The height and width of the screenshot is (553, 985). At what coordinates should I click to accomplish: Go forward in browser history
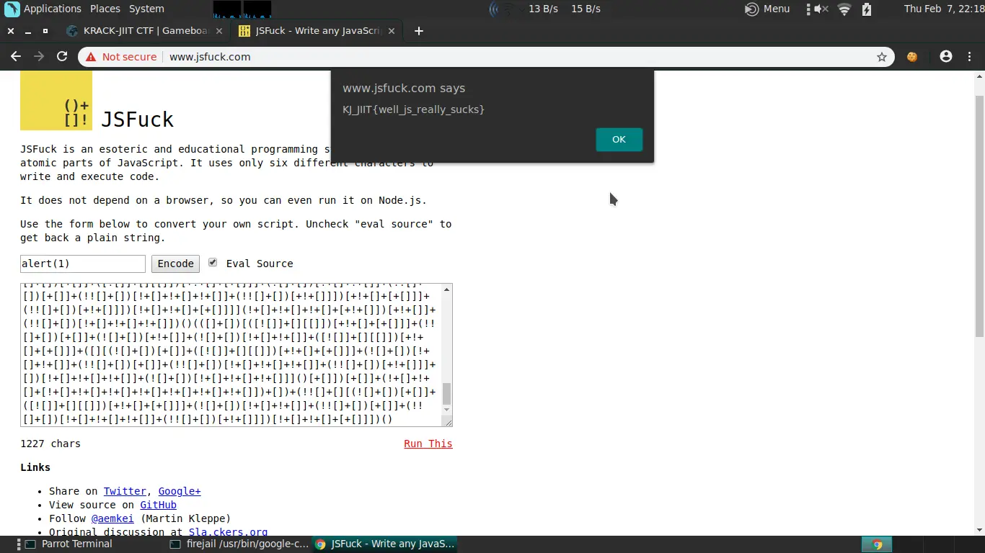coord(39,57)
